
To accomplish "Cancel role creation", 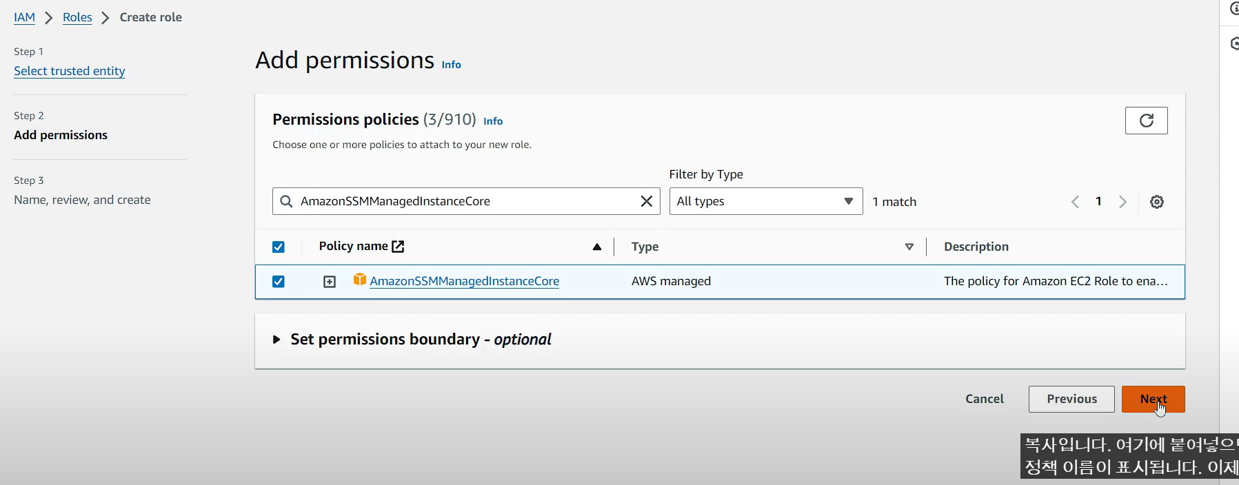I will pos(985,399).
